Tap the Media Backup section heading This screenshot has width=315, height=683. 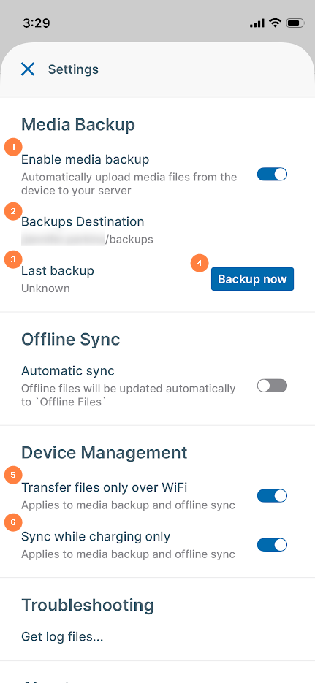[78, 125]
